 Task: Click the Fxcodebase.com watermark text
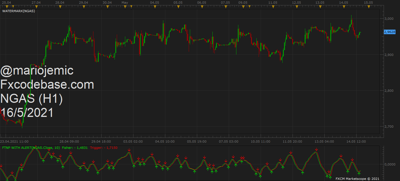click(x=47, y=85)
